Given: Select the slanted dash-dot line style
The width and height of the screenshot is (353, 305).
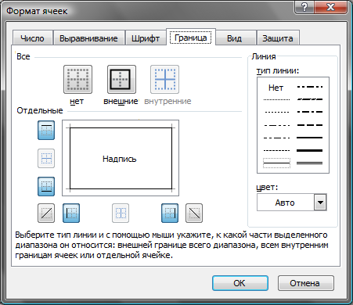Looking at the screenshot, I should pos(310,99).
